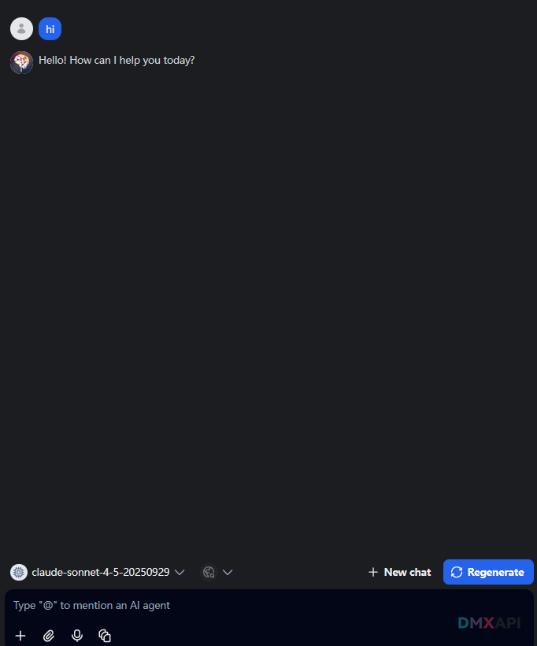Click the empty conversation area below the reply
Viewport: 537px width, 646px height.
tap(268, 313)
